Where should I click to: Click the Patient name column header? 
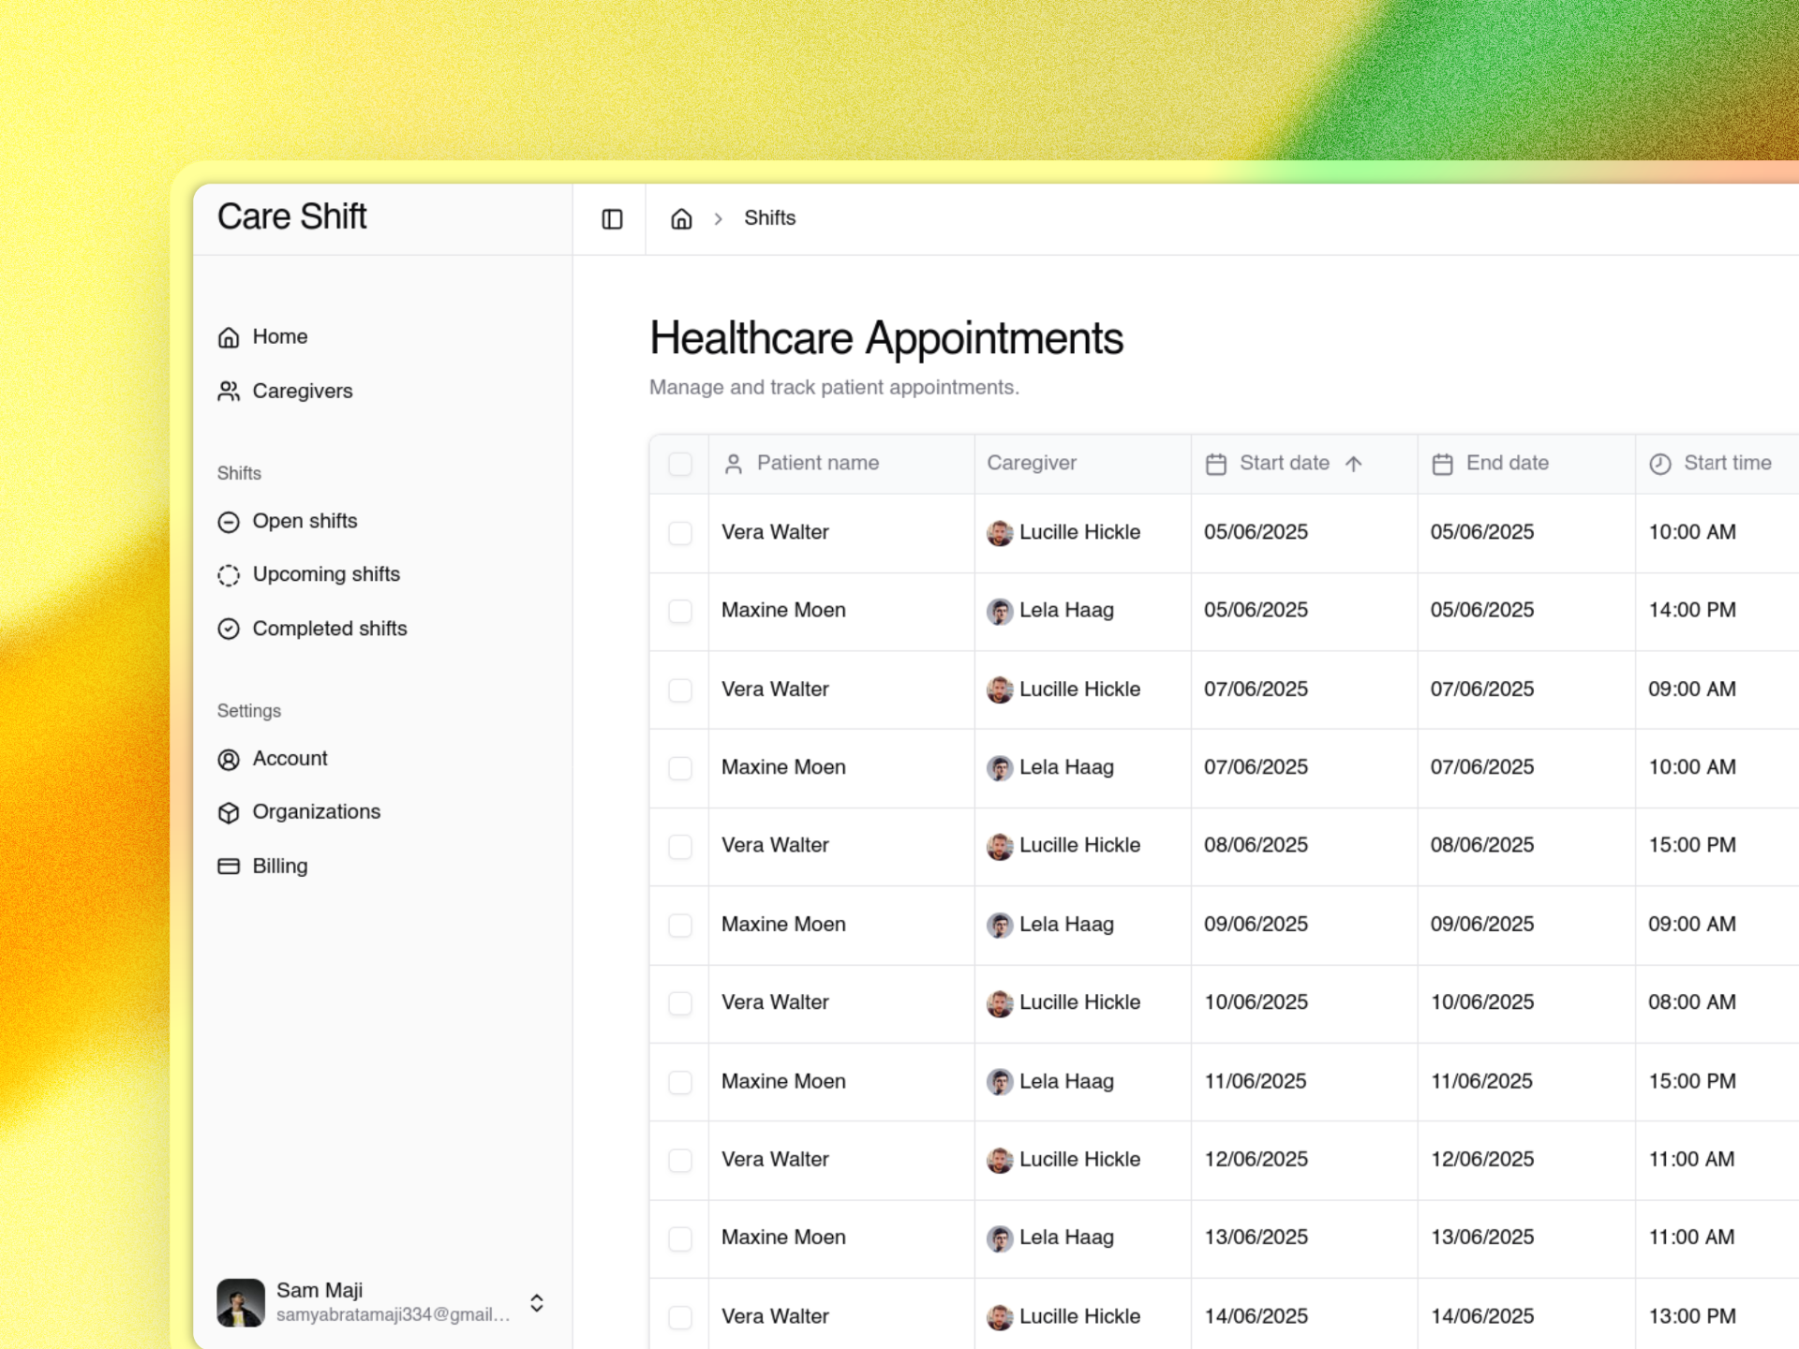817,463
